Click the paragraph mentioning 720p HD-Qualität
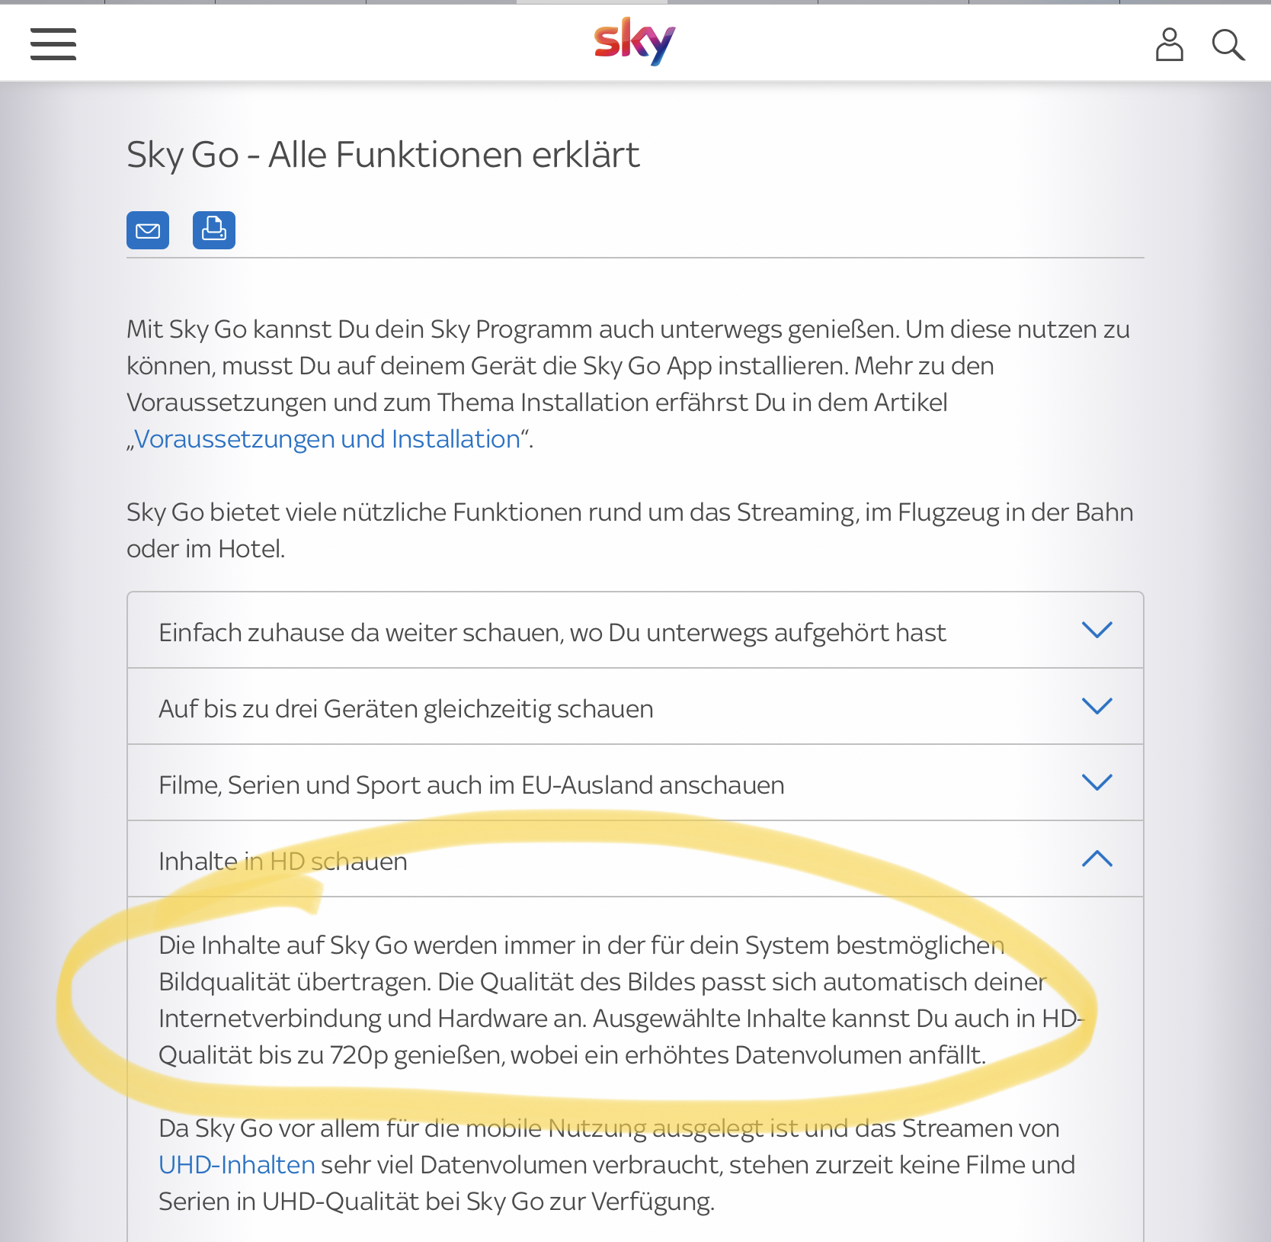Image resolution: width=1271 pixels, height=1242 pixels. click(621, 1000)
